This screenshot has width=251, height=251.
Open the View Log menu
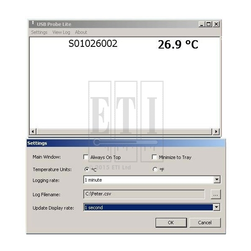(61, 32)
